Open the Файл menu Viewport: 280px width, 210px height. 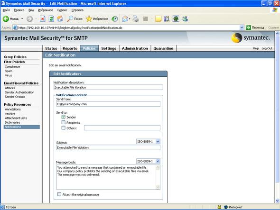tap(6, 10)
